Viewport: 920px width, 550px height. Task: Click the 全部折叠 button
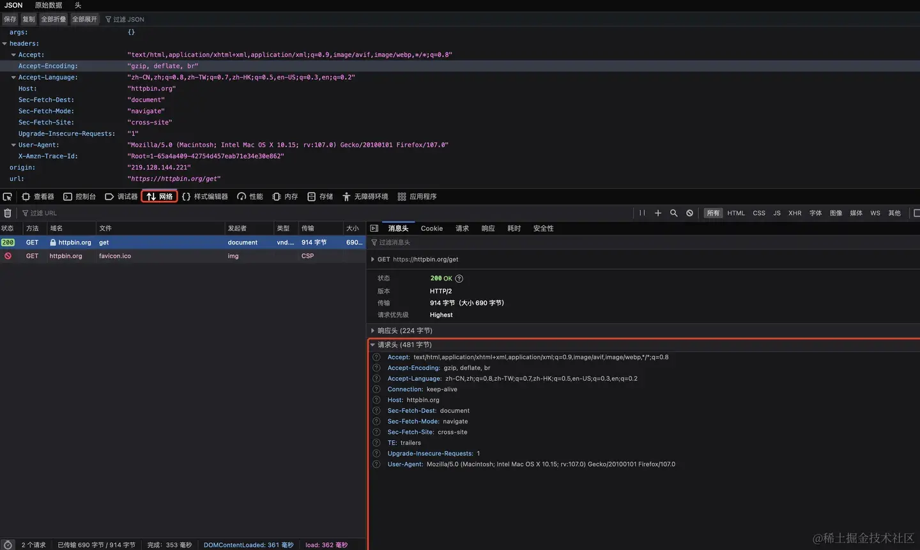click(x=54, y=19)
